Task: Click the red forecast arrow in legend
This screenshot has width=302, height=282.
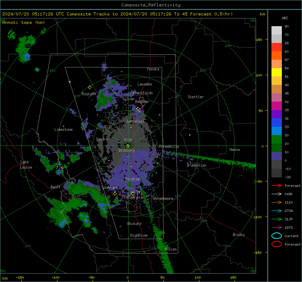Action: pos(276,185)
